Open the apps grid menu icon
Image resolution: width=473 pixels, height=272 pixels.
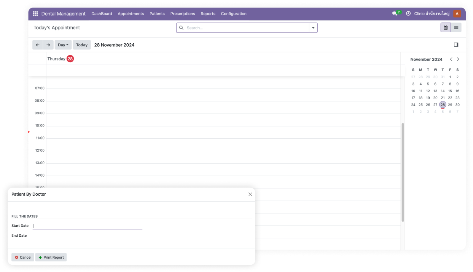point(35,14)
